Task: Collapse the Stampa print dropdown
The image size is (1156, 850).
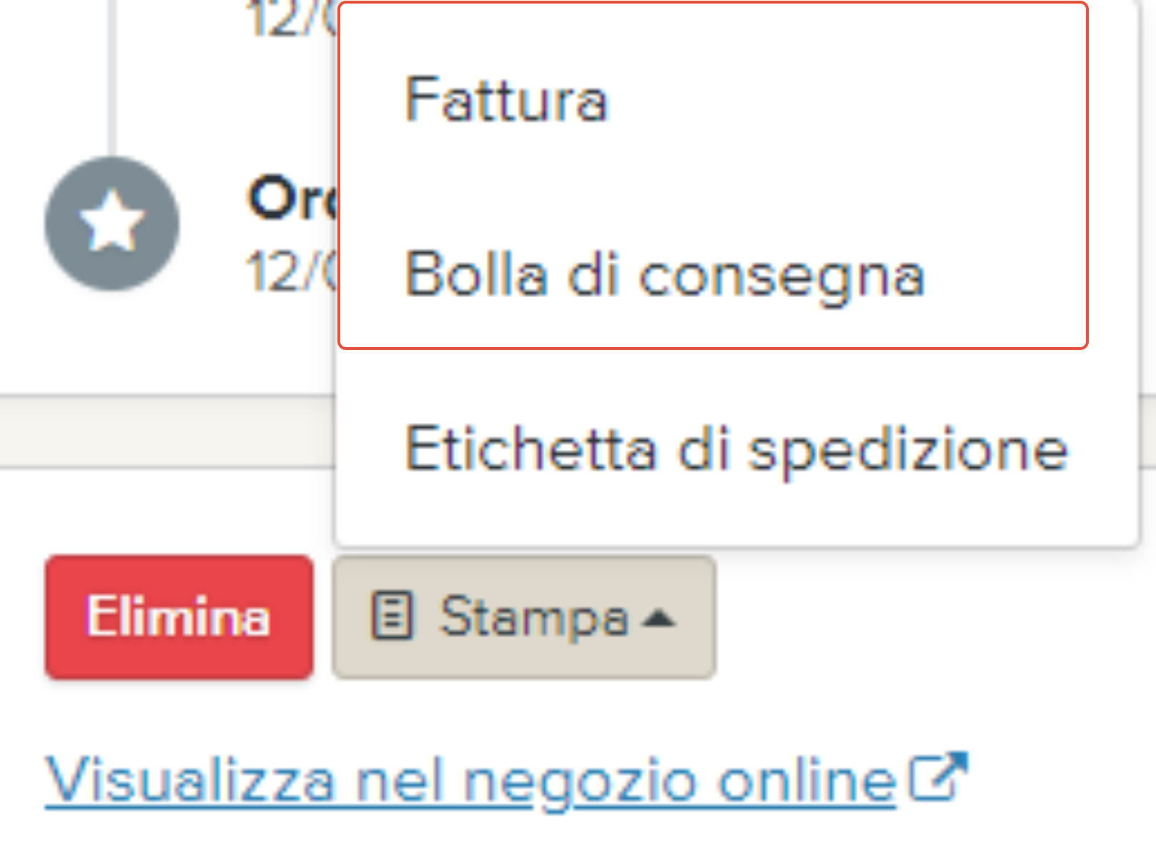Action: [x=524, y=617]
